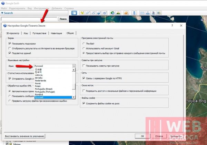The image size is (207, 145).
Task: Open the Добавить menu
Action: click(x=57, y=8)
